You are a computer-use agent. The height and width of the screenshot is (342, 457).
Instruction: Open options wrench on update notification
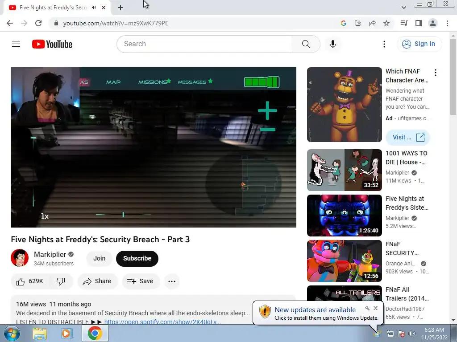[367, 308]
